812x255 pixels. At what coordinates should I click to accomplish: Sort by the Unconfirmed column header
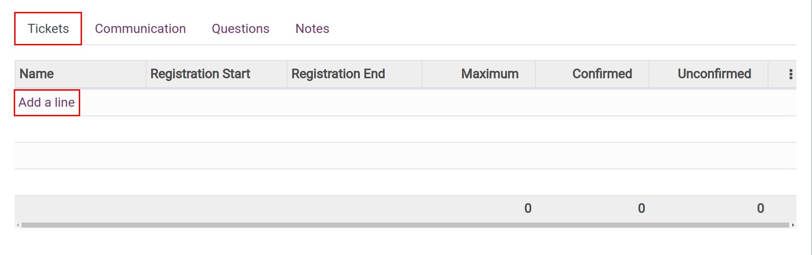pos(714,74)
